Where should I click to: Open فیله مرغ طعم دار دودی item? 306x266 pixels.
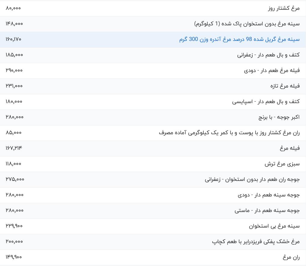[272, 70]
